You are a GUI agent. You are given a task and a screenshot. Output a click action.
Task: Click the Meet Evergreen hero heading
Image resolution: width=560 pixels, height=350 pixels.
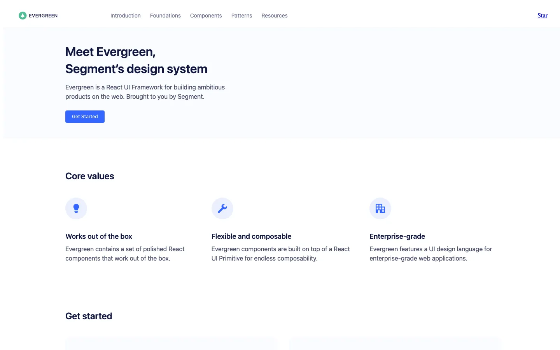(136, 60)
